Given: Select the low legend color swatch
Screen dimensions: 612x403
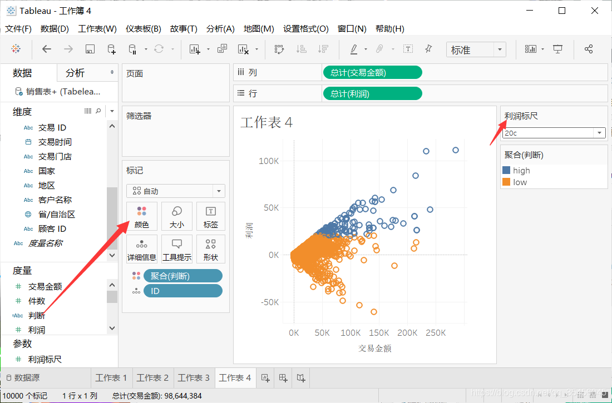Looking at the screenshot, I should click(506, 182).
